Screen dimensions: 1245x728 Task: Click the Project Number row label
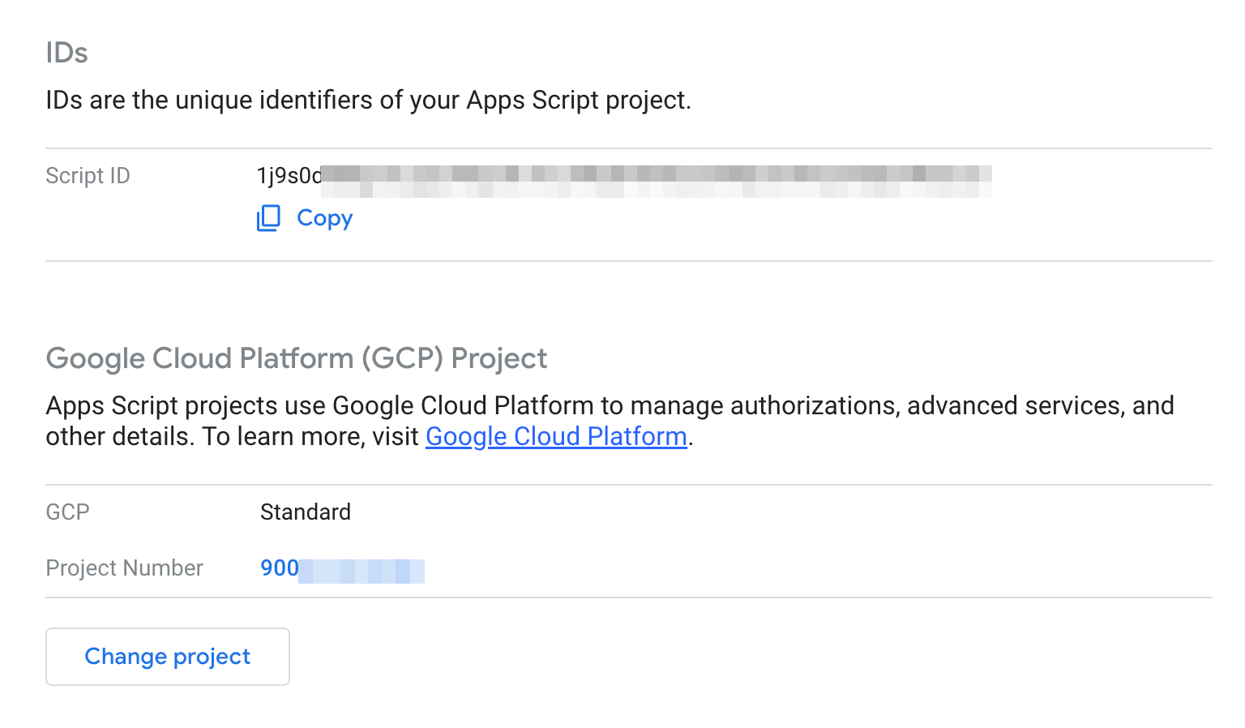click(x=124, y=568)
